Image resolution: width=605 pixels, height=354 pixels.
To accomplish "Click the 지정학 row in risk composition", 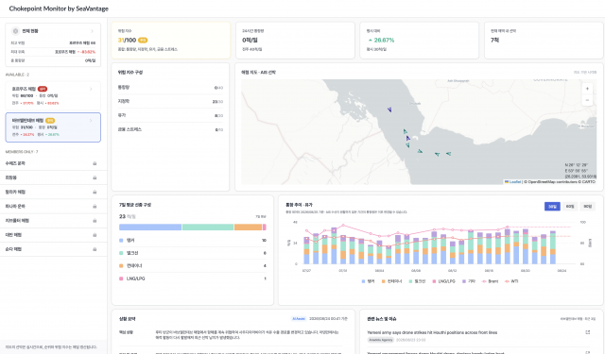I will (170, 101).
